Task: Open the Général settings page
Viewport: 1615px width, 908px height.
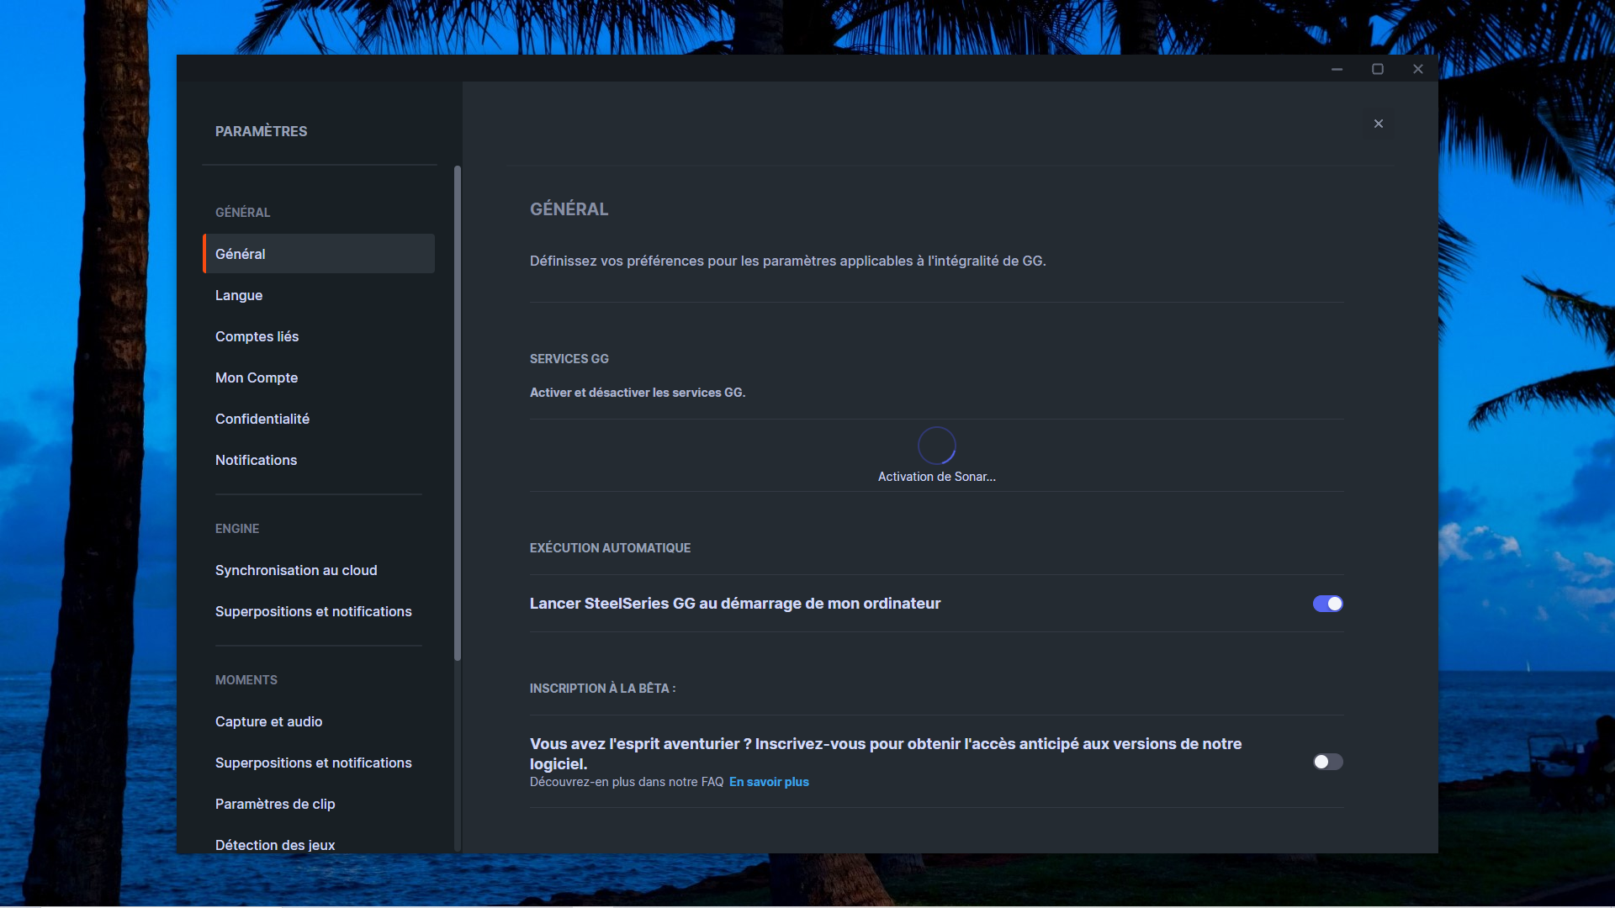Action: (319, 254)
